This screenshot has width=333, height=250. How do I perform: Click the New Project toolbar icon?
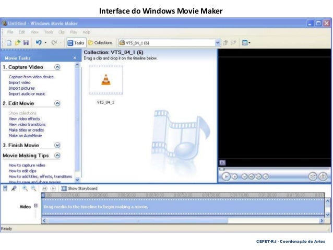pos(9,43)
